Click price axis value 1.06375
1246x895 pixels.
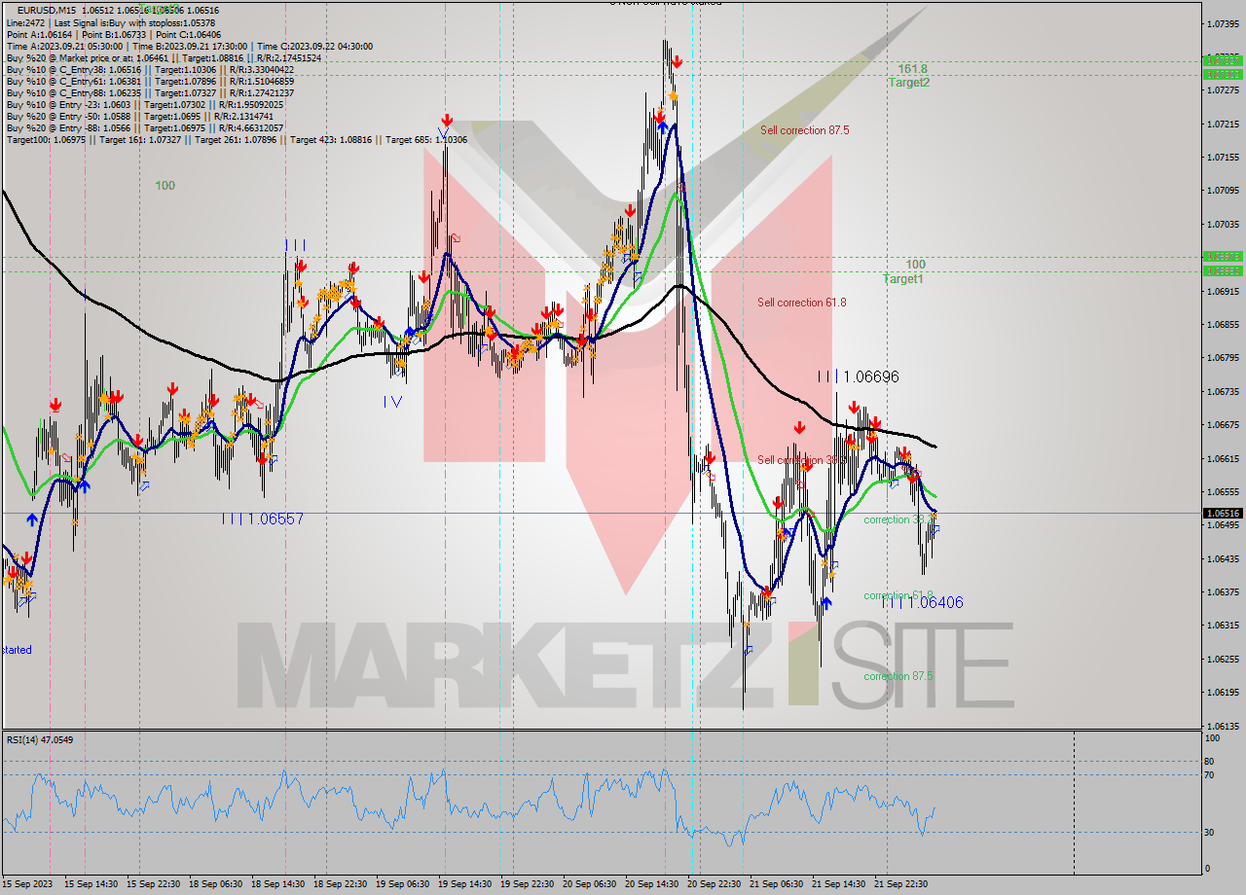coord(1223,591)
